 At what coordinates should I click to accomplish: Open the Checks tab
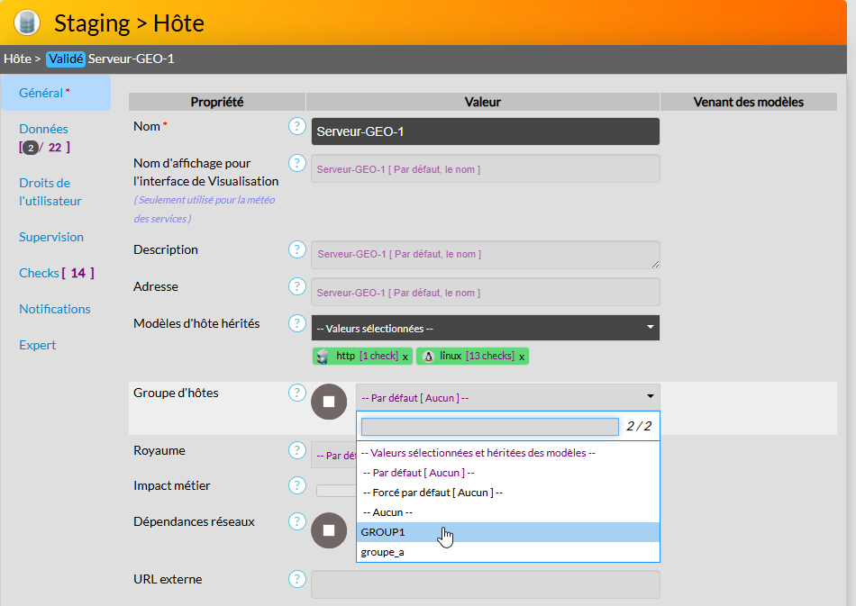point(39,273)
